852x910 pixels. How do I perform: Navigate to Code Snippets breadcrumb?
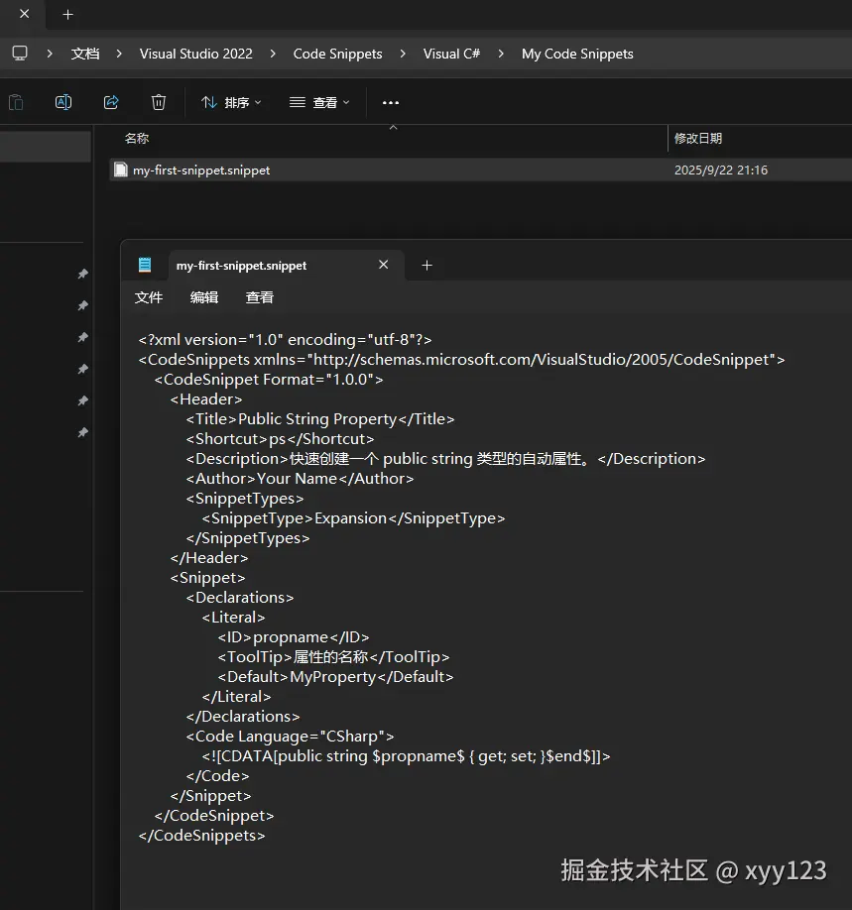337,54
